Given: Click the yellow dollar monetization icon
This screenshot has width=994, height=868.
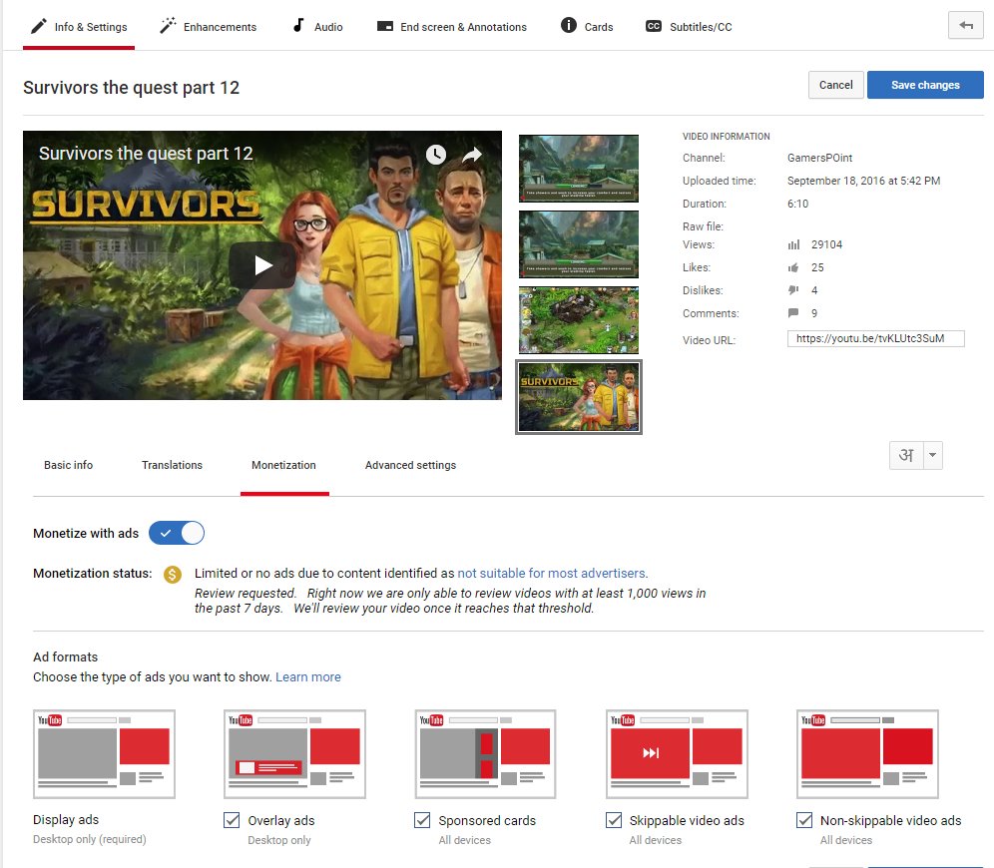Looking at the screenshot, I should tap(173, 574).
